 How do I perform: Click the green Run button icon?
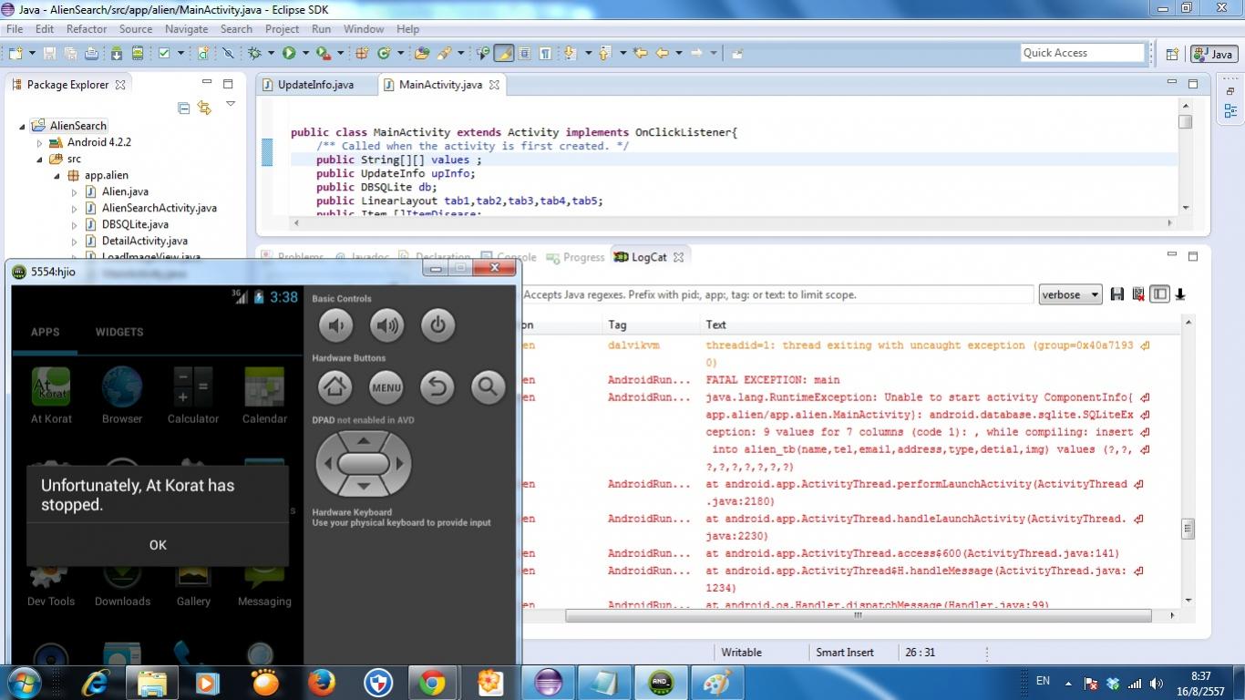(289, 53)
